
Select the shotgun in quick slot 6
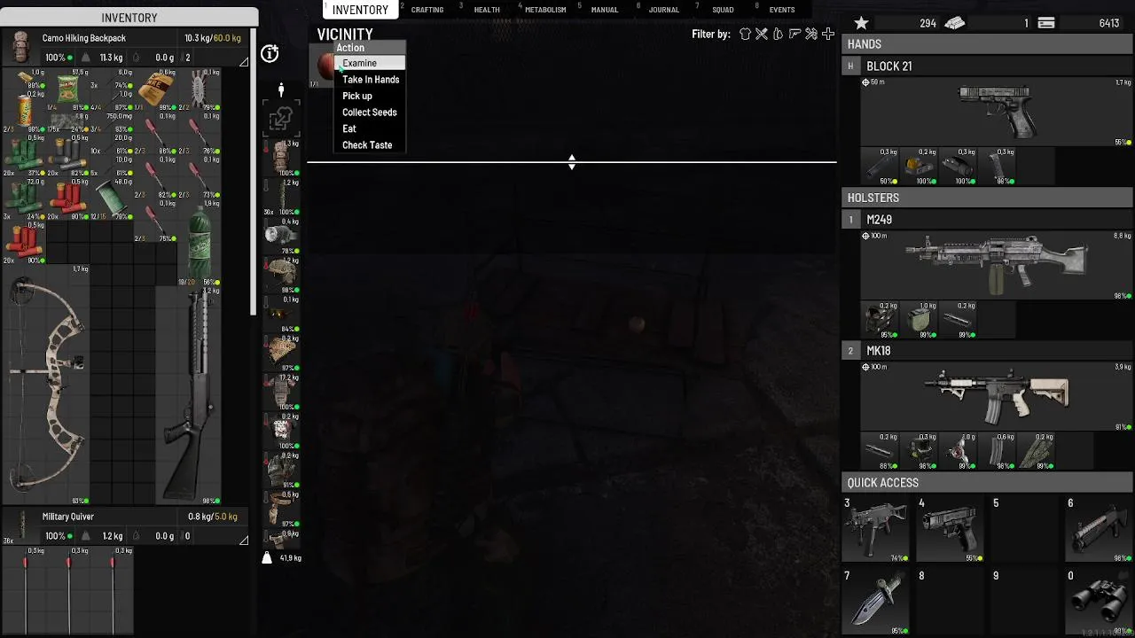point(1099,528)
